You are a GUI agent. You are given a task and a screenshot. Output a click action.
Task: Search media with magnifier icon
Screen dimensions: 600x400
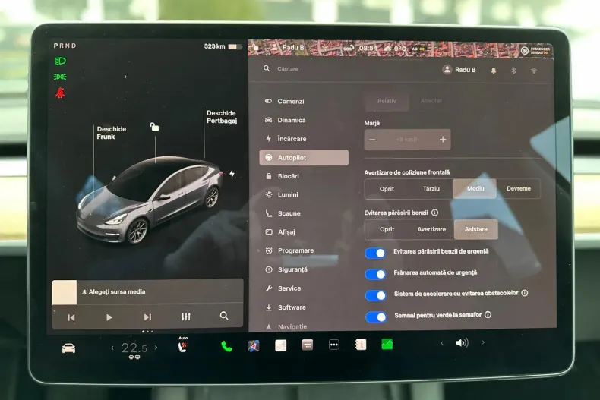point(224,316)
